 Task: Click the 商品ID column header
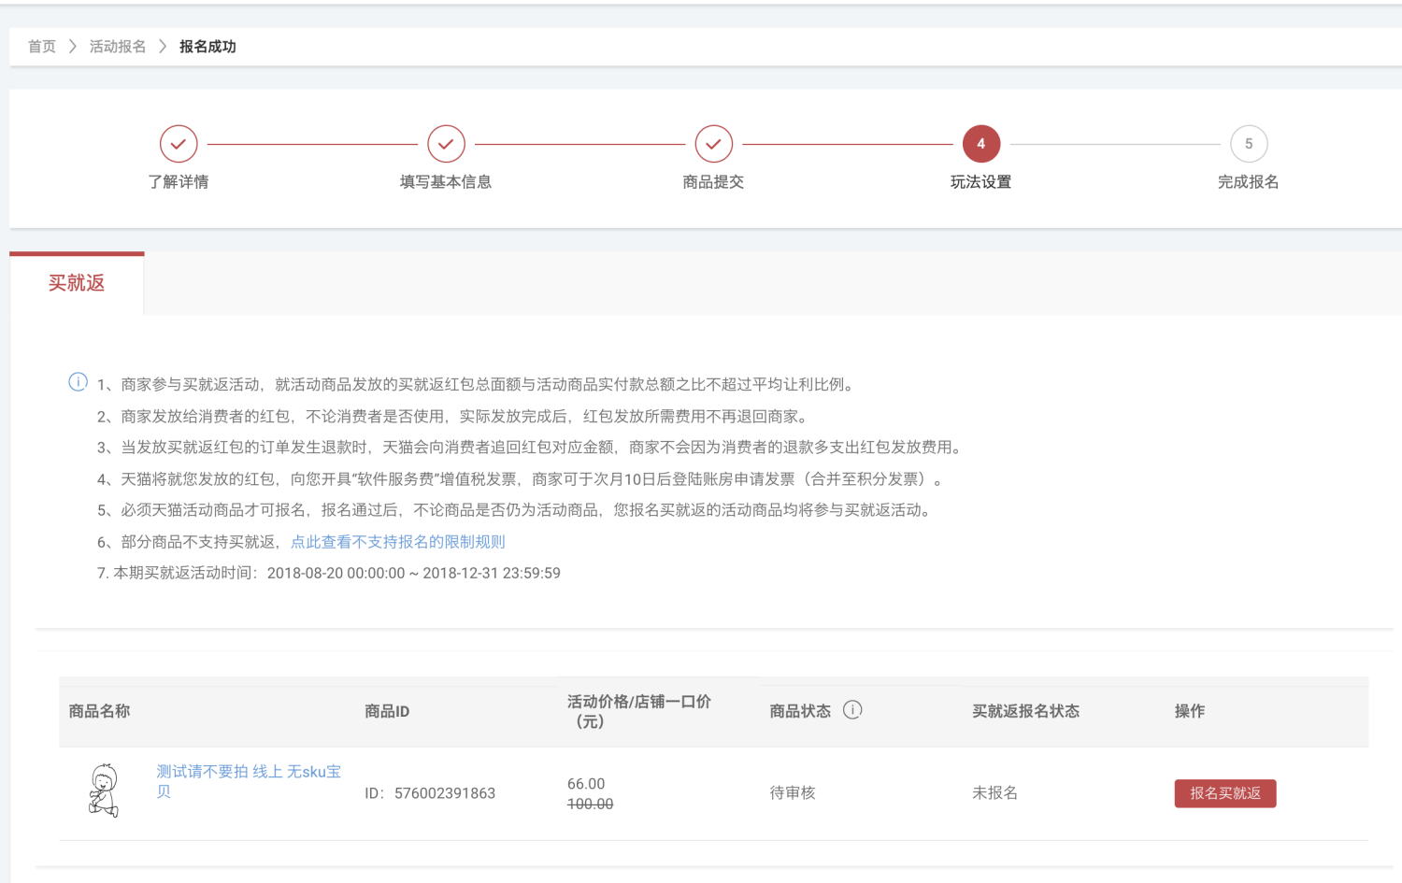click(387, 712)
